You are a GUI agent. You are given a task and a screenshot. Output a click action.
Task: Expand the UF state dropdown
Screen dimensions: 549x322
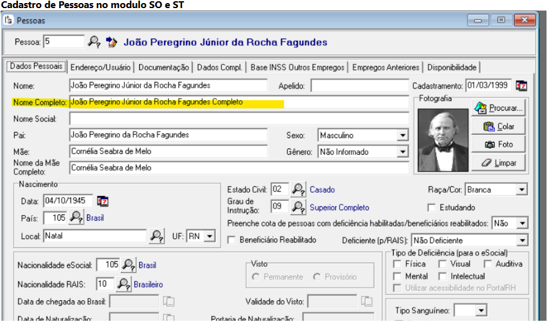pyautogui.click(x=209, y=236)
